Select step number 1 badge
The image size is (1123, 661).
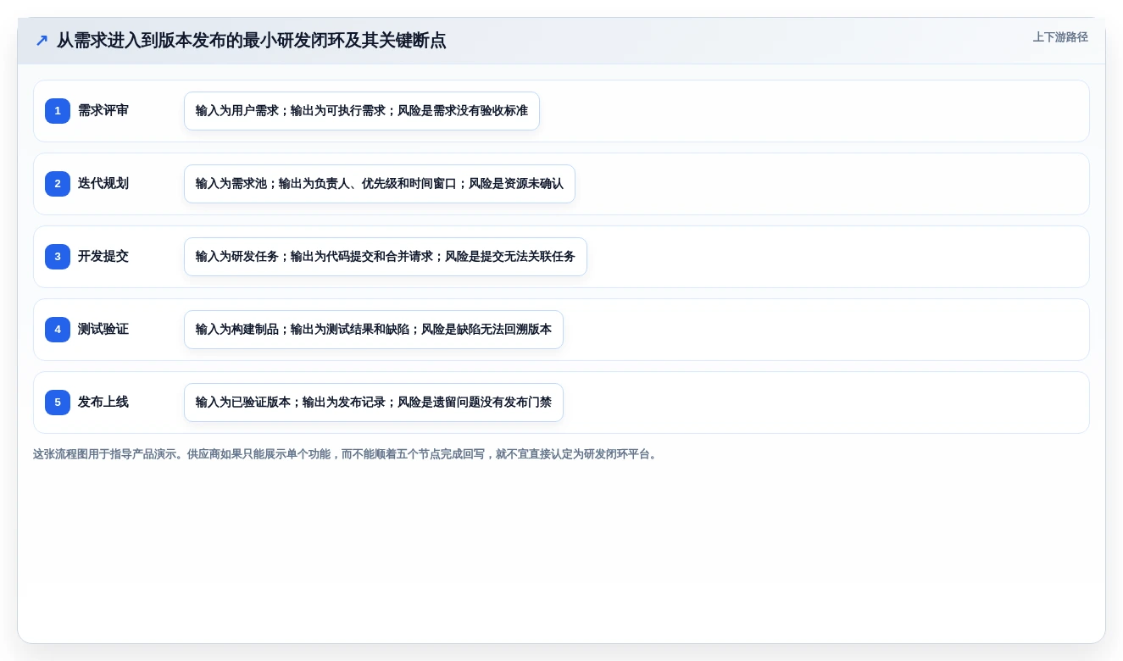pyautogui.click(x=58, y=111)
